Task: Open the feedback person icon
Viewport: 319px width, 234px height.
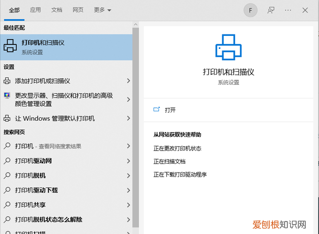Action: 271,10
